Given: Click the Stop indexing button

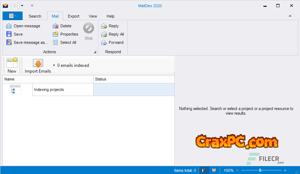Looking at the screenshot, I should pyautogui.click(x=89, y=31).
